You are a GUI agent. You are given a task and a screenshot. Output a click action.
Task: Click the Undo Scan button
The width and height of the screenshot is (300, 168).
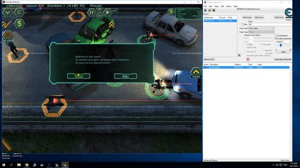pyautogui.click(x=279, y=17)
